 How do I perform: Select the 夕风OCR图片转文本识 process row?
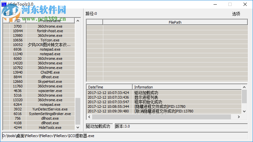tap(39, 45)
